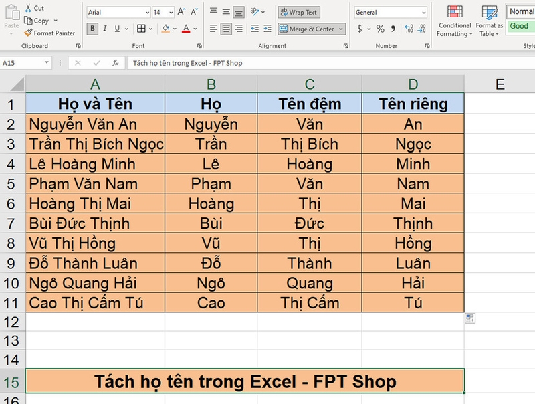The height and width of the screenshot is (404, 535).
Task: Expand Paste options arrow
Action: [11, 33]
